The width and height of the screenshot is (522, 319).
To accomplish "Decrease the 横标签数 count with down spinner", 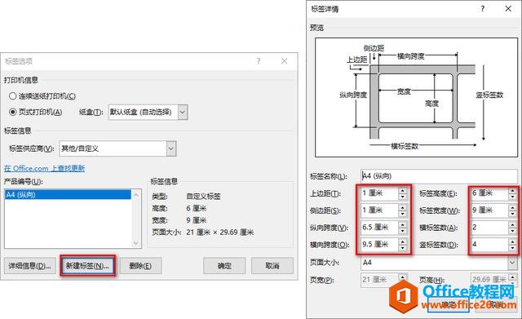I will click(513, 231).
